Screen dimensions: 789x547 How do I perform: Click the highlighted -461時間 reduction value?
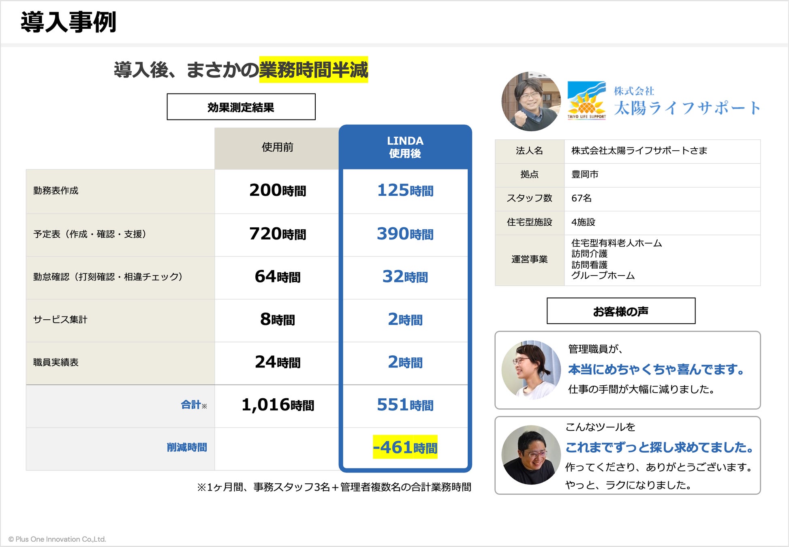coord(405,447)
